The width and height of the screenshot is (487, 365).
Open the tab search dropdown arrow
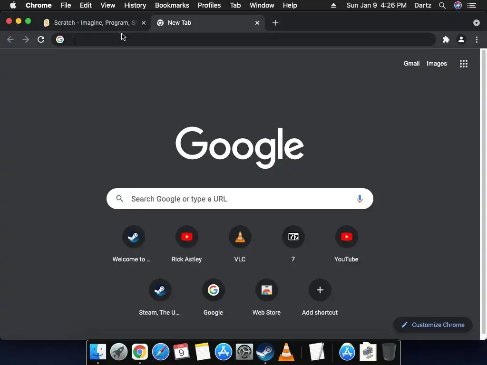[476, 23]
